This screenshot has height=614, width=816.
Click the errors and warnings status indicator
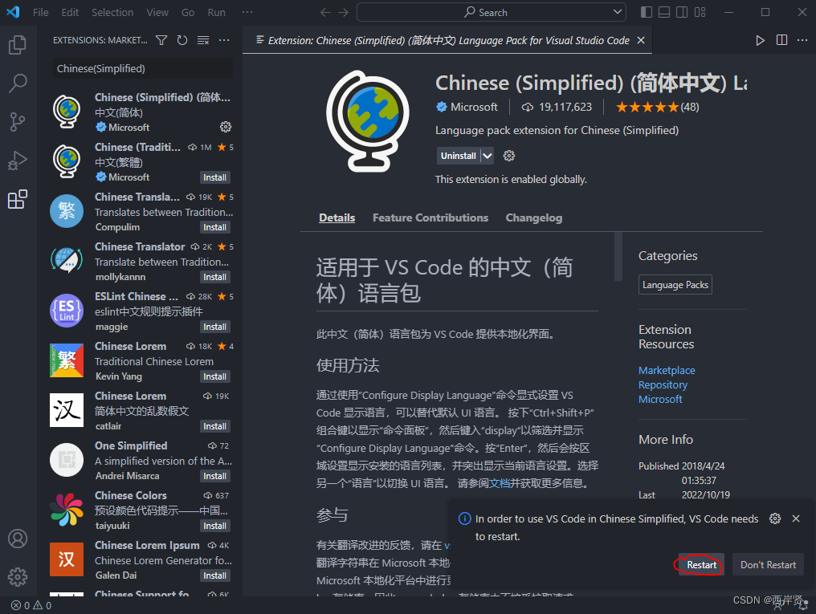(x=32, y=605)
